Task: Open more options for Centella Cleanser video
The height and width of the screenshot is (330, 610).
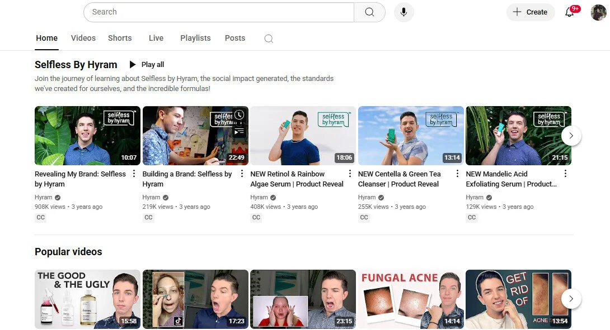Action: tap(457, 174)
